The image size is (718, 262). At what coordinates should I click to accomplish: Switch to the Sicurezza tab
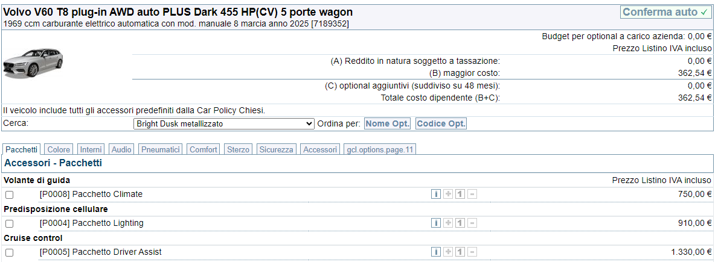(x=276, y=149)
